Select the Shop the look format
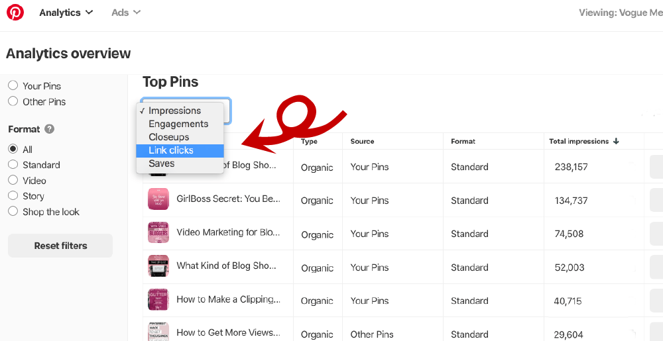Screen dimensions: 663x341 pyautogui.click(x=13, y=212)
